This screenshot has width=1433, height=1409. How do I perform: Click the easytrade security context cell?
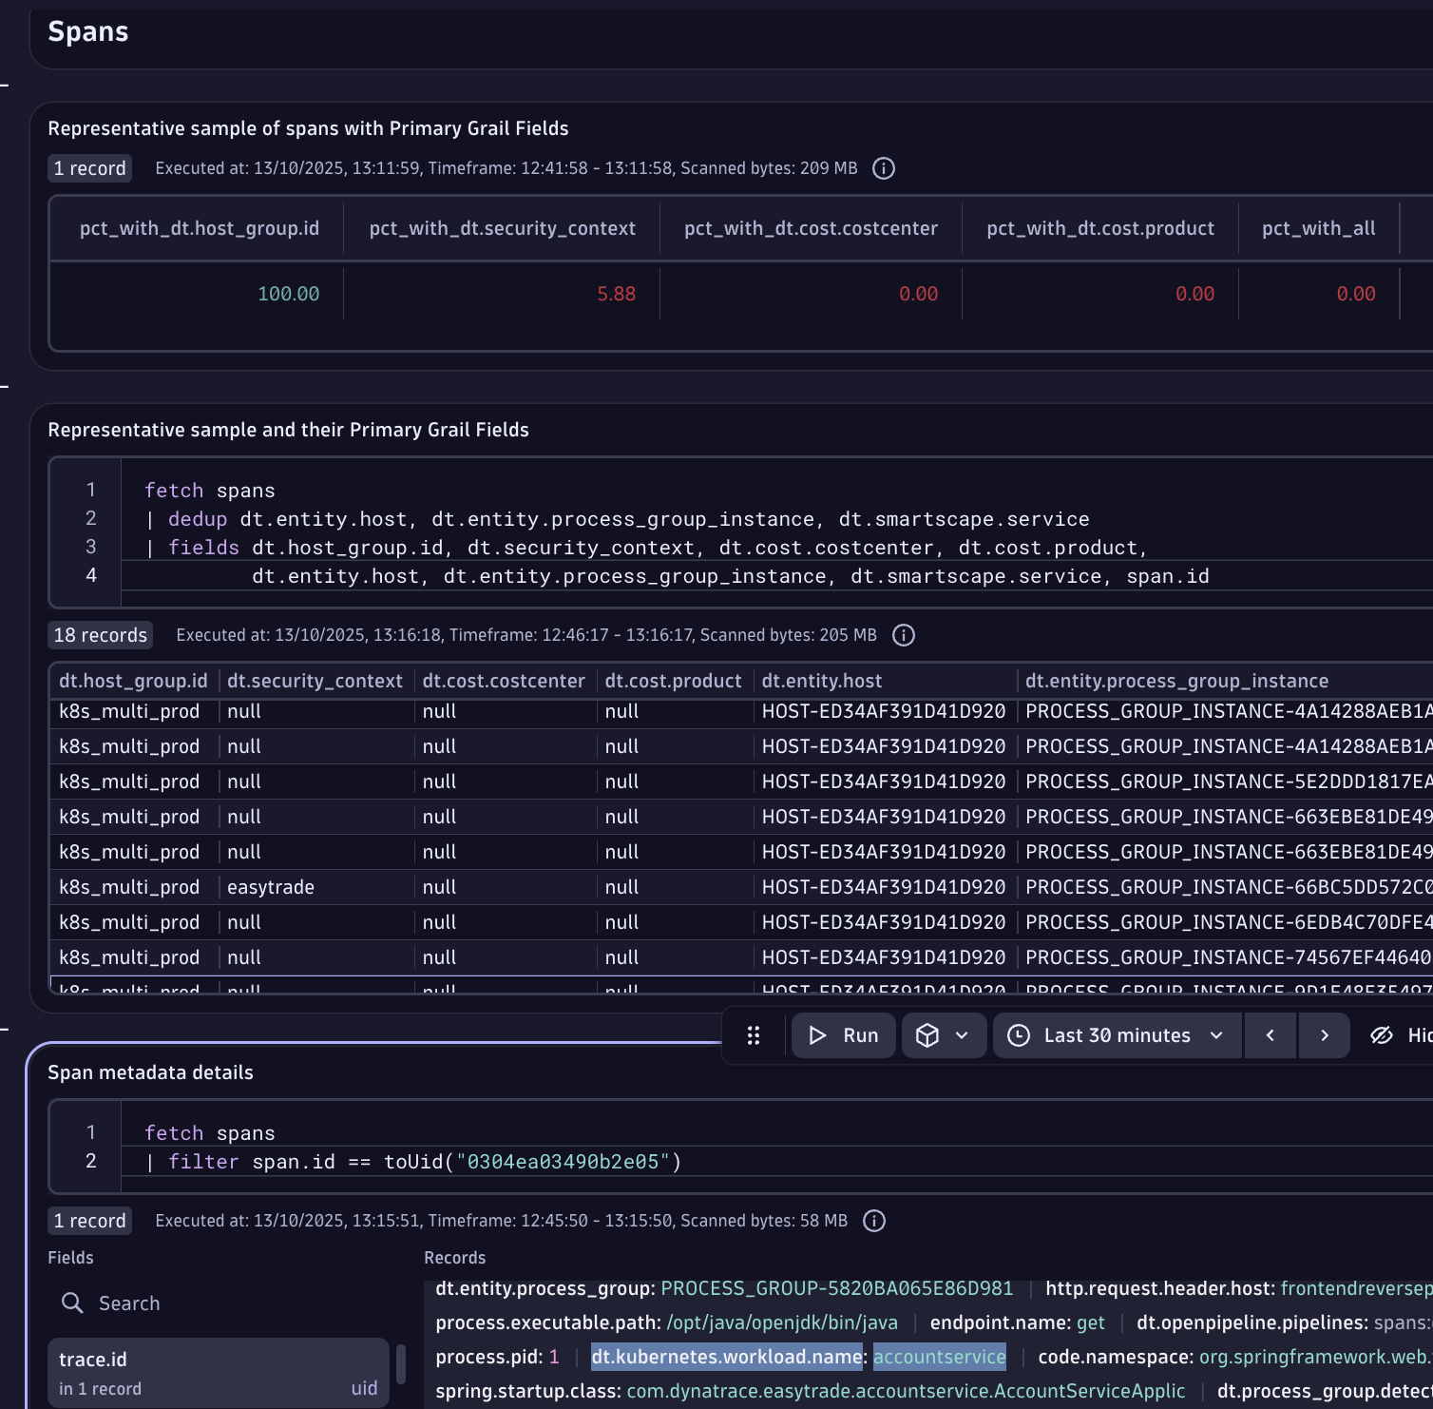tap(271, 887)
